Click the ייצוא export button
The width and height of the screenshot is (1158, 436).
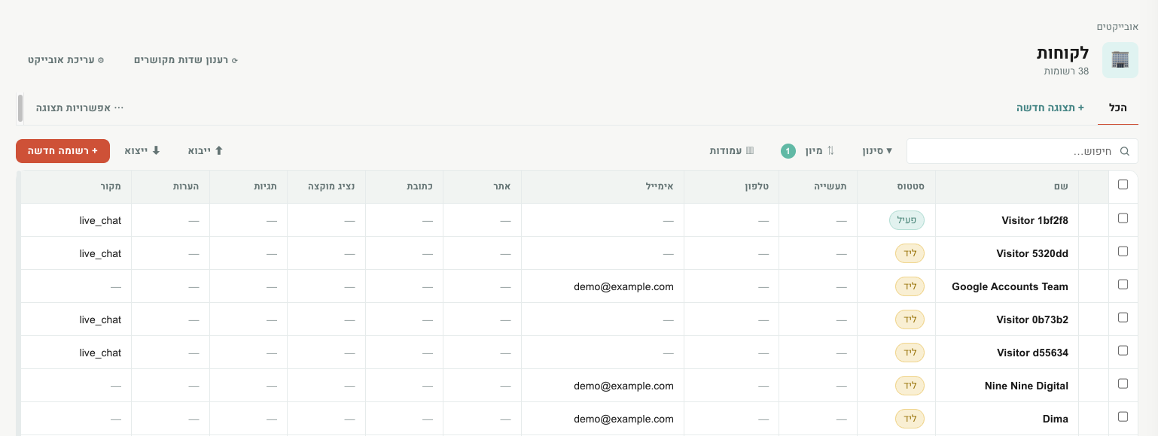(142, 151)
